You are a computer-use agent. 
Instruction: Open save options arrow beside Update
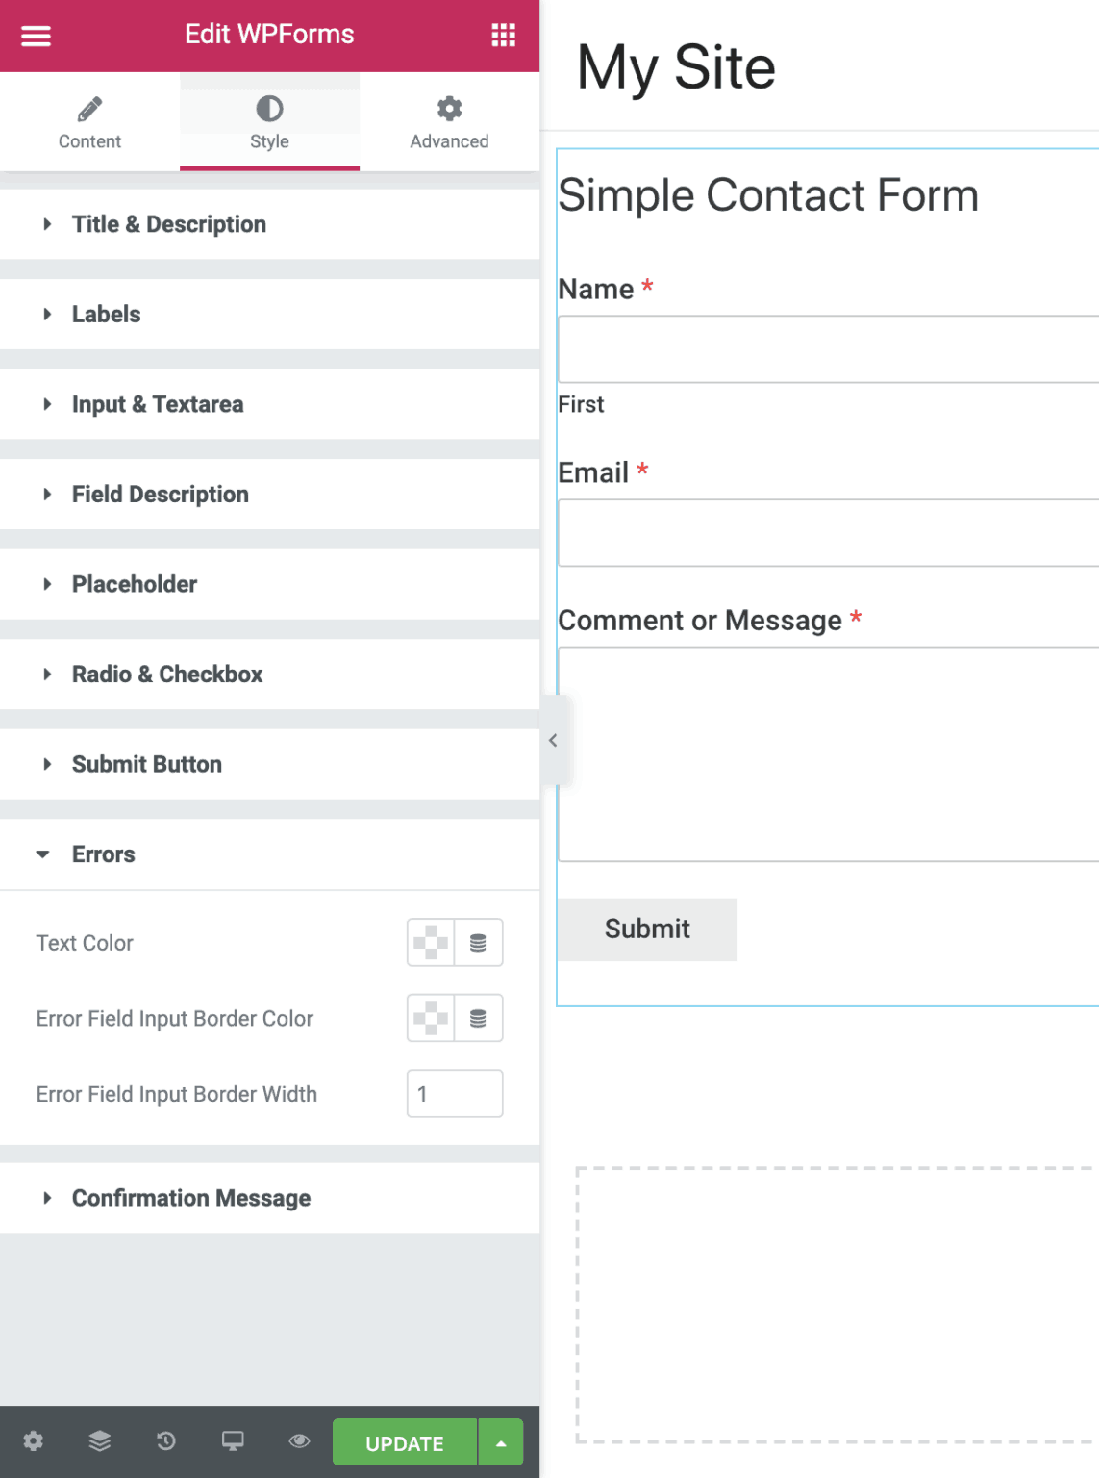click(x=501, y=1442)
